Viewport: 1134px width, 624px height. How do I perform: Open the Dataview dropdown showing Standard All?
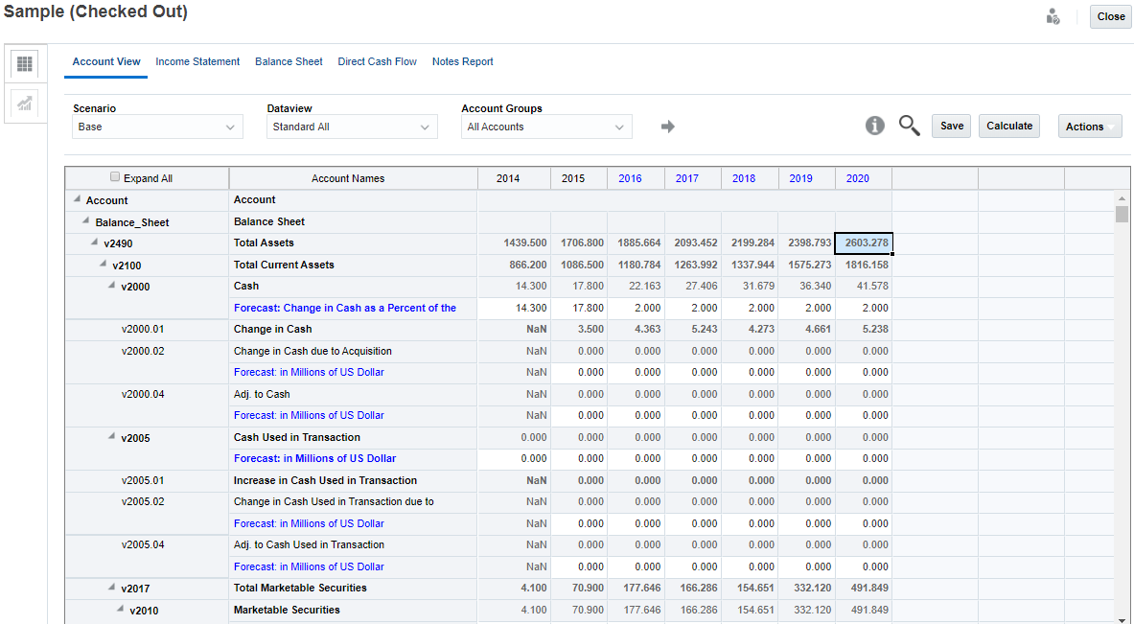tap(351, 126)
